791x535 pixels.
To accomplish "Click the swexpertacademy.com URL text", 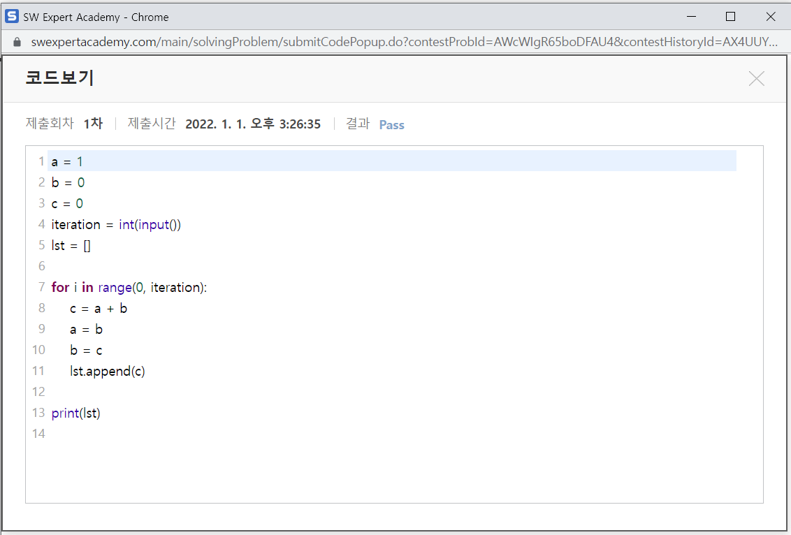I will coord(404,42).
